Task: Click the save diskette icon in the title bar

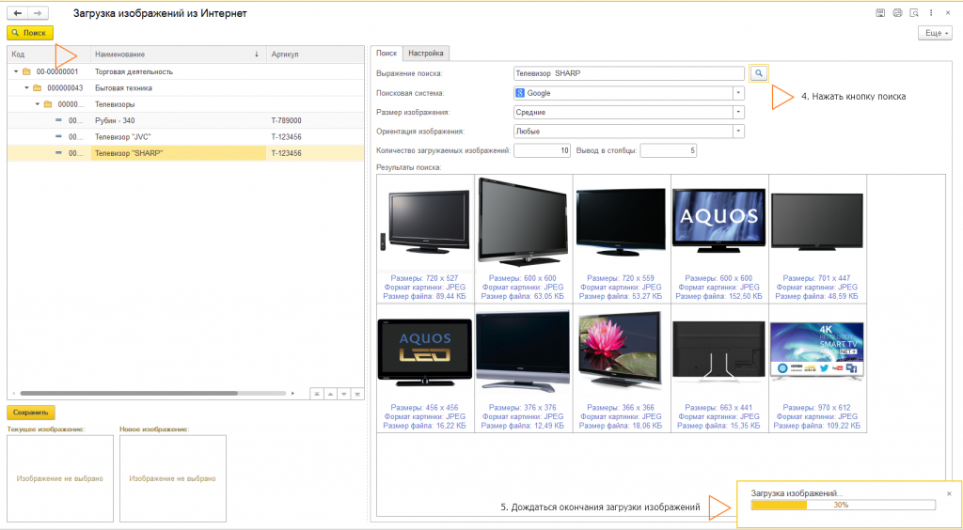Action: tap(880, 13)
